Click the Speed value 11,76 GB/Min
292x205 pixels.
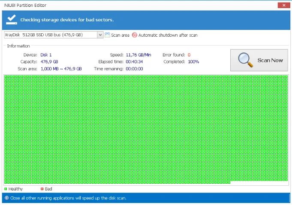[138, 55]
